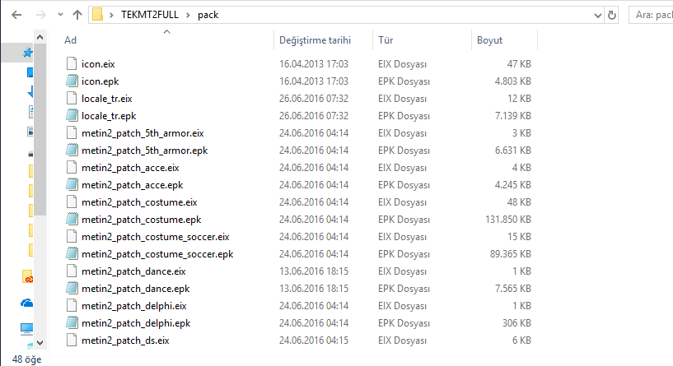
Task: Select pack in the breadcrumb path
Action: pyautogui.click(x=208, y=15)
